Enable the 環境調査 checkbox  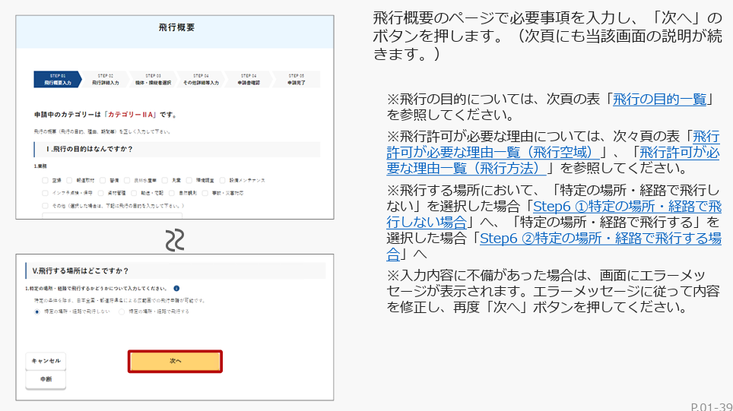tap(189, 180)
